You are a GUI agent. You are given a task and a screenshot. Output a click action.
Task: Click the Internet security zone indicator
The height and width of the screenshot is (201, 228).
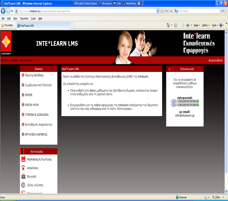point(181,197)
